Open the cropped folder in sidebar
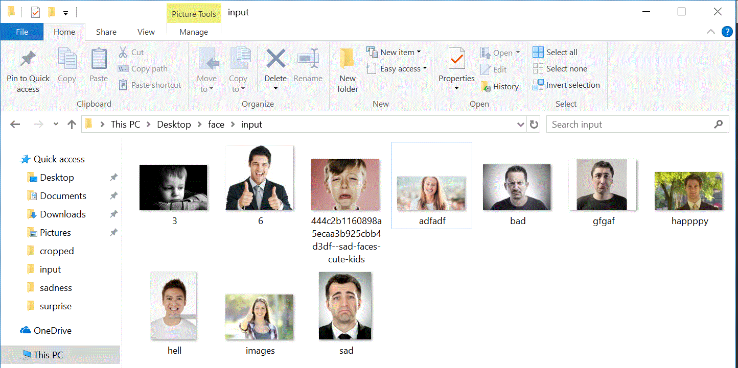738x368 pixels. click(x=57, y=251)
